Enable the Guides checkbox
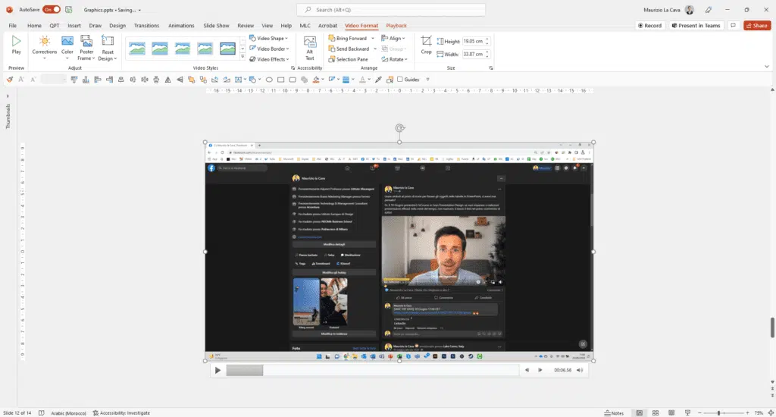 (x=399, y=79)
